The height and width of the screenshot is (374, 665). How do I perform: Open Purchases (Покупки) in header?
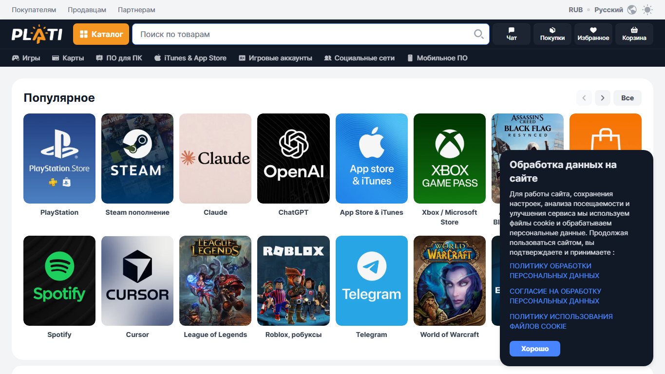tap(552, 34)
